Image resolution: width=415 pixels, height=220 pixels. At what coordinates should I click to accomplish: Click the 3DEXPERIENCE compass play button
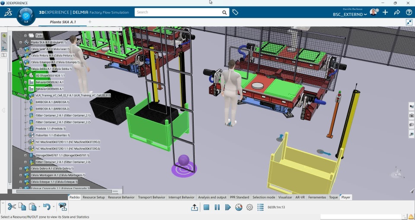coord(26,16)
